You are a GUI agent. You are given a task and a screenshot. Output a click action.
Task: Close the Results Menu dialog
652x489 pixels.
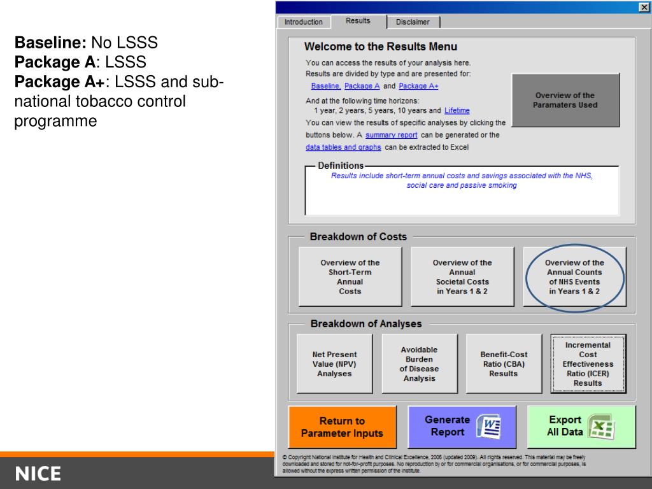(x=644, y=7)
